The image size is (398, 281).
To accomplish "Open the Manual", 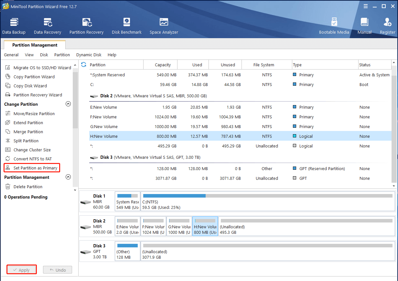I will tap(364, 26).
